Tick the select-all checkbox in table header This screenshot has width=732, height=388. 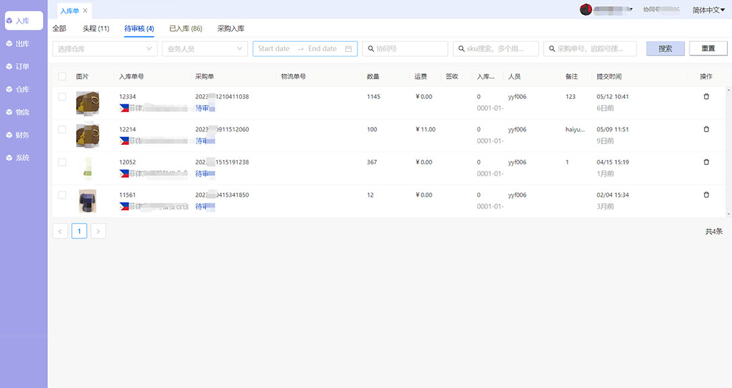point(62,77)
